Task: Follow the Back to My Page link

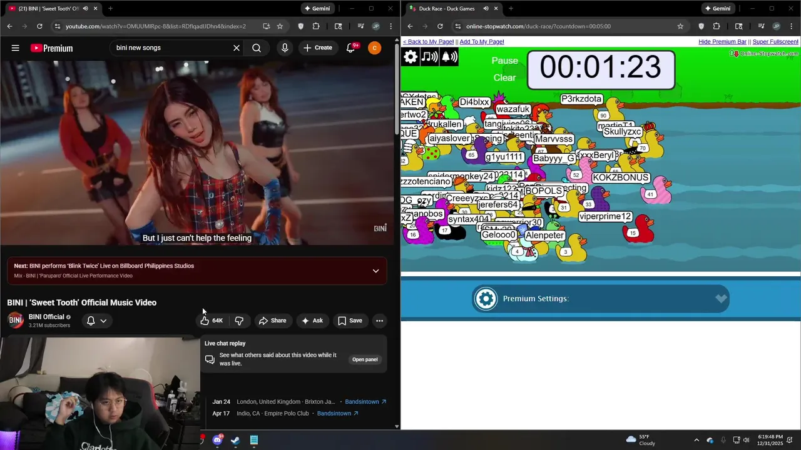Action: click(x=428, y=42)
